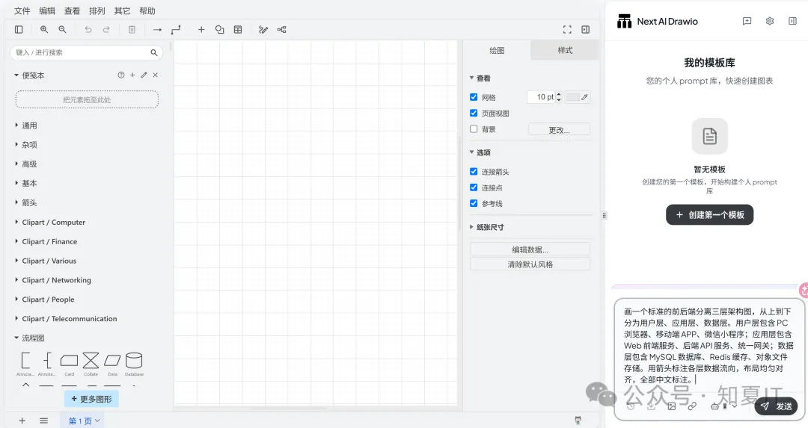Toggle the 参考线 checkbox
The height and width of the screenshot is (428, 808).
click(474, 203)
